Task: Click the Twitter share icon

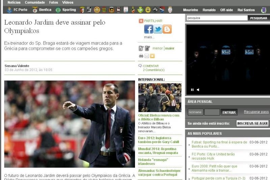Action: tap(158, 29)
